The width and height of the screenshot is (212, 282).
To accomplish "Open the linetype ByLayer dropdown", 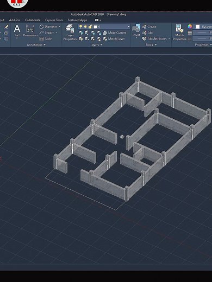I will click(202, 39).
